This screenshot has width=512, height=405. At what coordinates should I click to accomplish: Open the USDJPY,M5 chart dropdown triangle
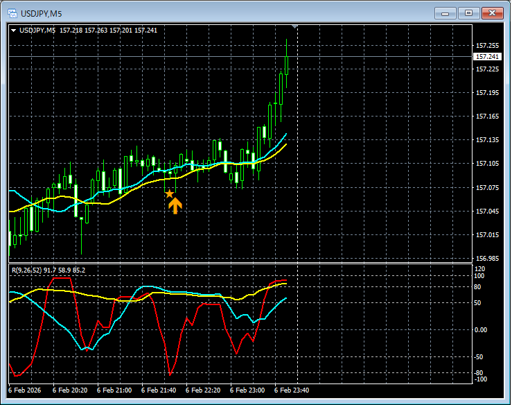14,31
